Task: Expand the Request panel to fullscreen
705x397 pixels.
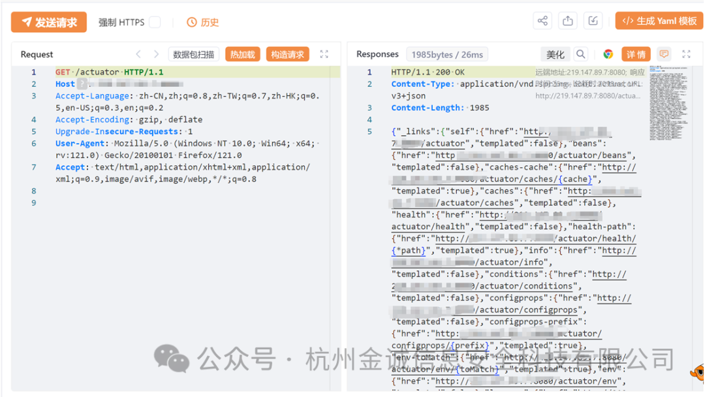Action: tap(324, 54)
